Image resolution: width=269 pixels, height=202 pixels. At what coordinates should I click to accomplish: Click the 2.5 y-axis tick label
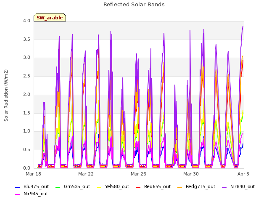[x=27, y=76]
